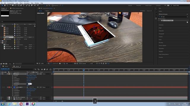Toggle stopwatch for layer 1 Orientation property
190x106 pixels.
click(x=13, y=79)
